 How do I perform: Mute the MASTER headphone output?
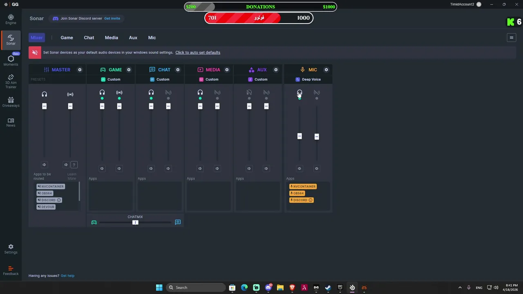point(44,165)
